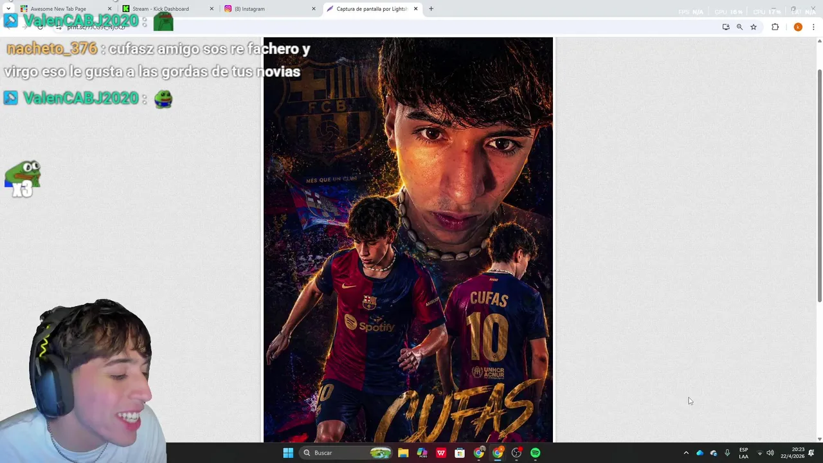
Task: Open Spotify from the taskbar
Action: [535, 453]
